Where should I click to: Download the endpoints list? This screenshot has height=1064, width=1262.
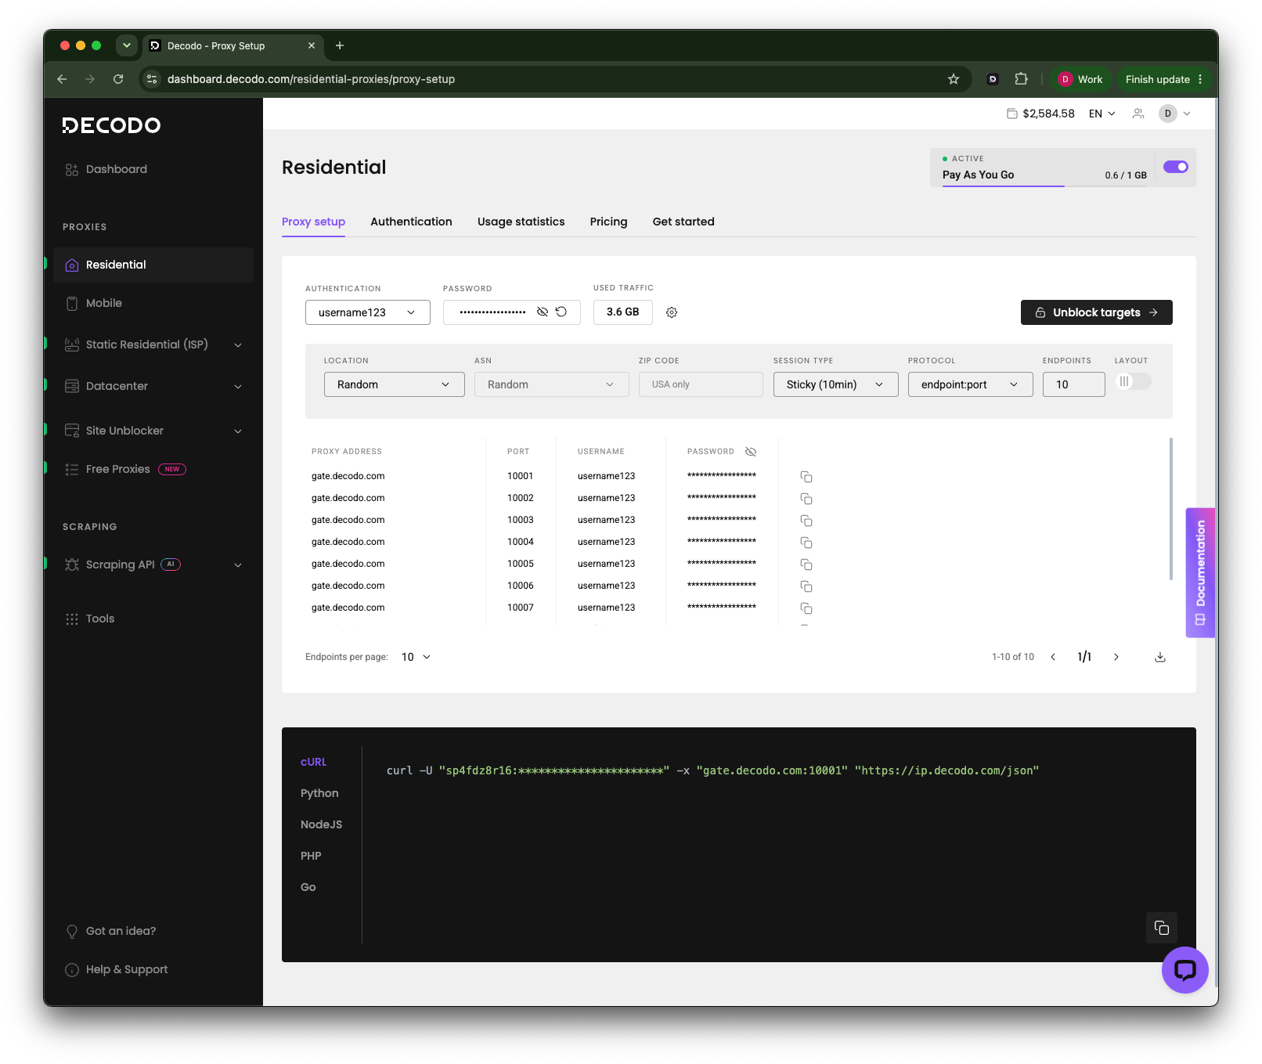click(1160, 657)
